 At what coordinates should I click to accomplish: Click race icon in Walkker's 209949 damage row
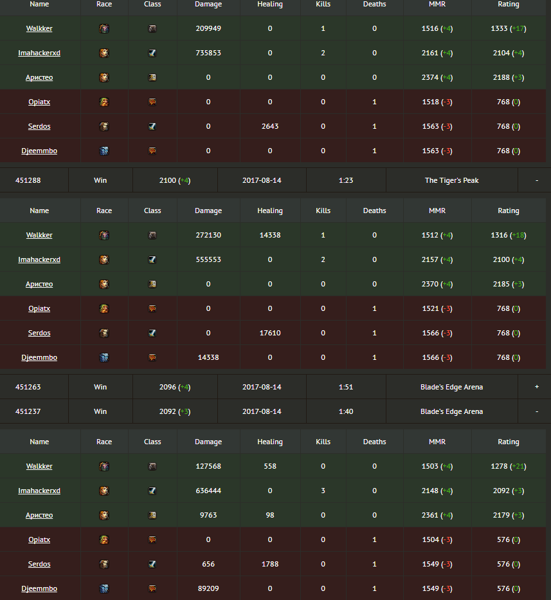click(x=104, y=29)
